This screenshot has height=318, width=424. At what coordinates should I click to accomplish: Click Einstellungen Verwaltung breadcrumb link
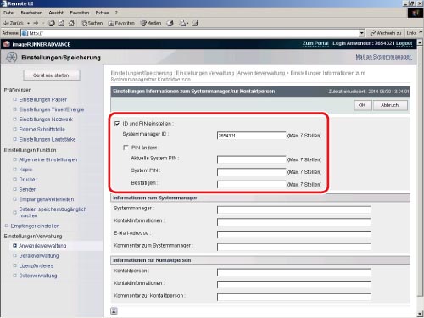(205, 73)
